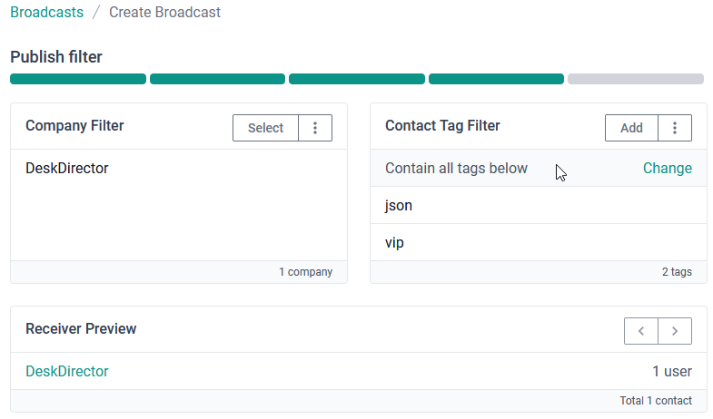
Task: Click Create Broadcast breadcrumb text
Action: tap(164, 13)
